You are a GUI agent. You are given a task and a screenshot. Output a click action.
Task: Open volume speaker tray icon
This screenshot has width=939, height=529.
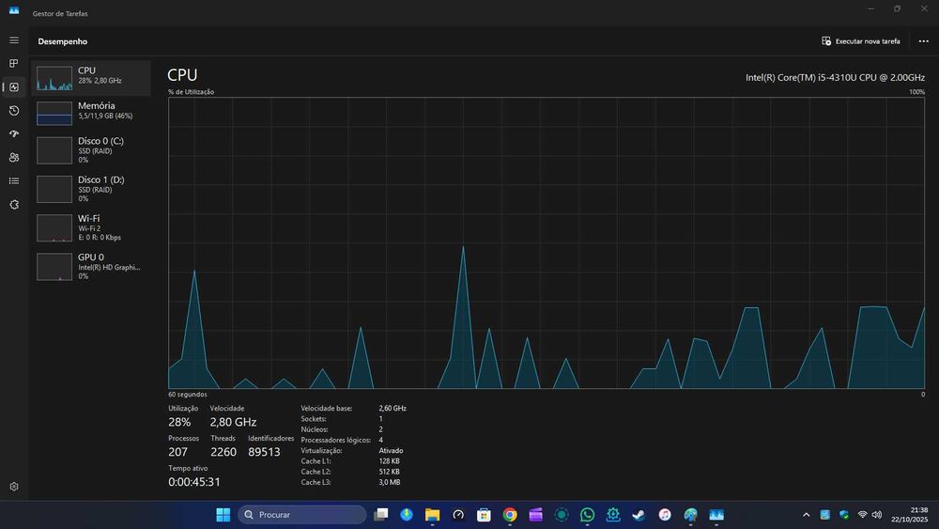pyautogui.click(x=877, y=515)
